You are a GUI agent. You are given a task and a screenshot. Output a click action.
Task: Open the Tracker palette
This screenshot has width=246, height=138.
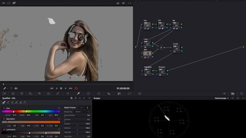pyautogui.click(x=99, y=94)
